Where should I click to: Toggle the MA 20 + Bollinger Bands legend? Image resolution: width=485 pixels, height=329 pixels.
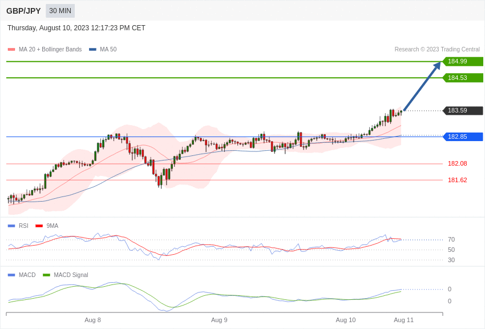[x=50, y=50]
